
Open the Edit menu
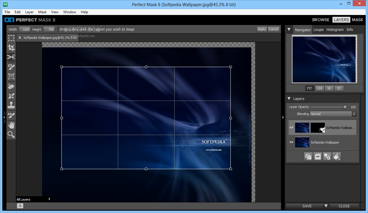tap(18, 12)
